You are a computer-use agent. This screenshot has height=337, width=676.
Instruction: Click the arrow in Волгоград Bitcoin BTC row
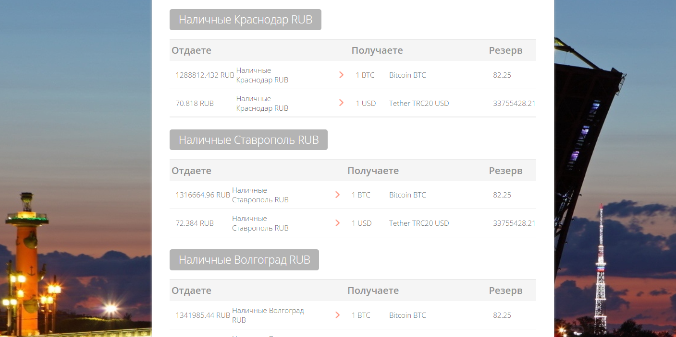(337, 315)
